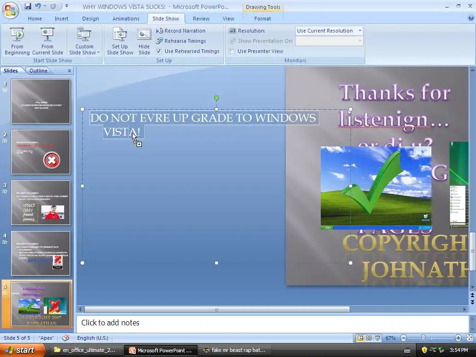Open Microsoft Office PowerPoint Help
This screenshot has height=357, width=476.
tap(471, 18)
